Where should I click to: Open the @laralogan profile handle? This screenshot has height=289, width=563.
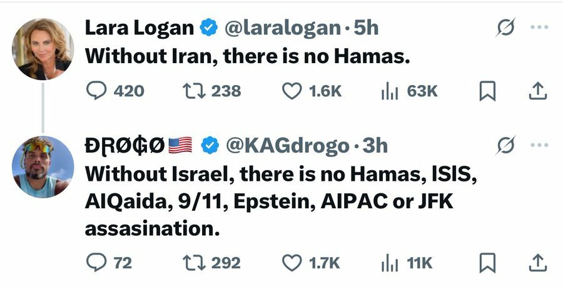coord(283,28)
